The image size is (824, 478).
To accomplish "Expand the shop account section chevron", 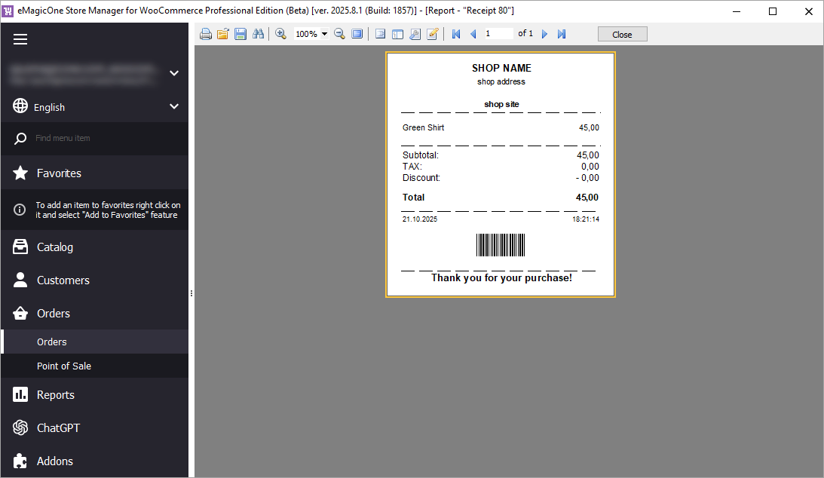I will click(x=174, y=73).
